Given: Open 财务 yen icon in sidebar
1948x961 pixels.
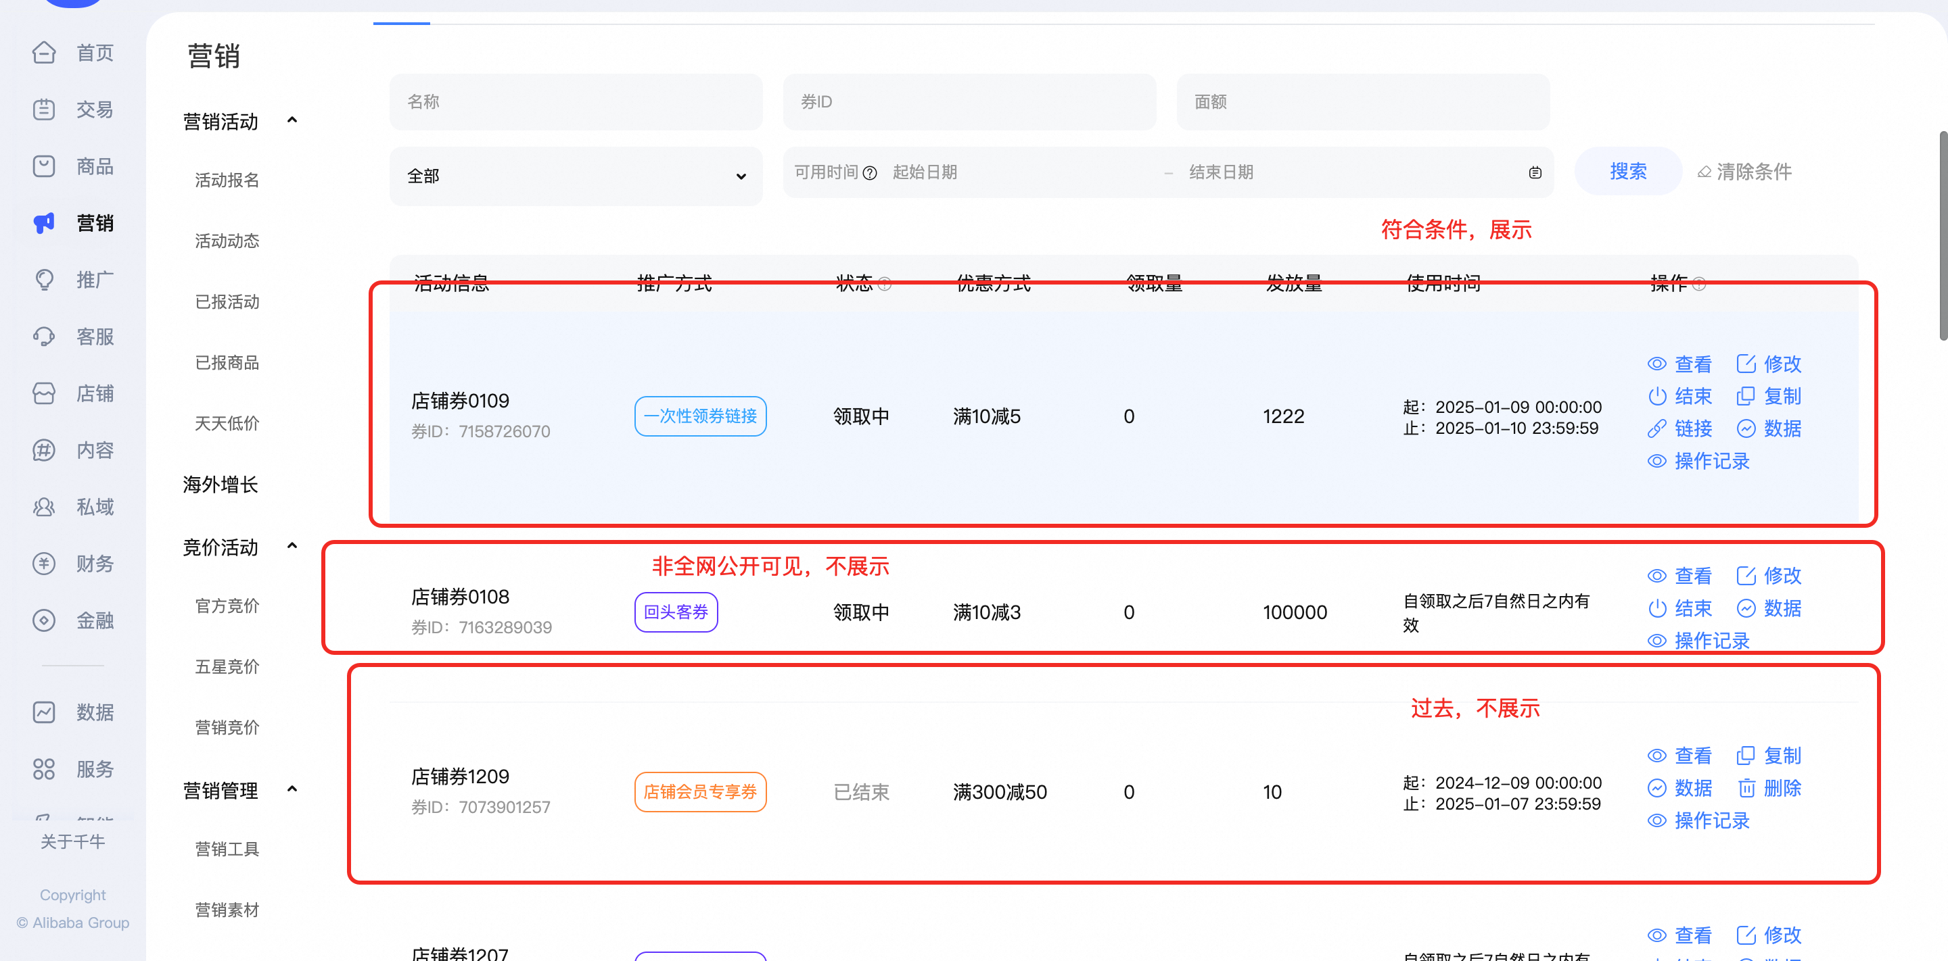Looking at the screenshot, I should tap(44, 564).
